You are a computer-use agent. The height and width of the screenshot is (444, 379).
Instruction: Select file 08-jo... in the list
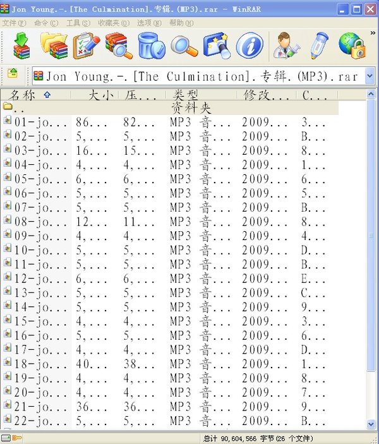point(169,222)
